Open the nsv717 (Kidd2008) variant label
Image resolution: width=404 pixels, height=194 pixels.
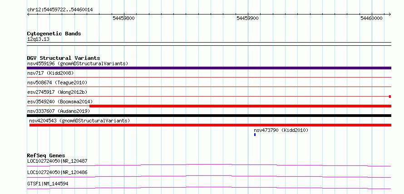(x=50, y=73)
